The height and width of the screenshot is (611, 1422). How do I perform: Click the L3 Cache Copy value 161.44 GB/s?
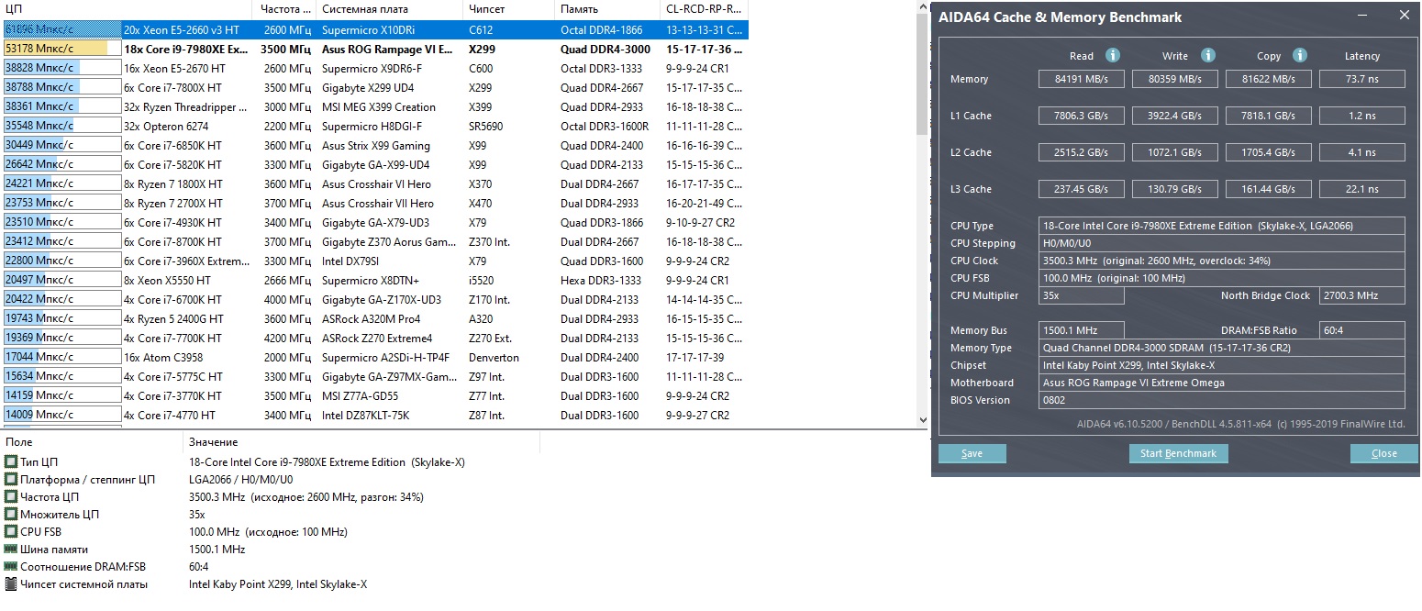pyautogui.click(x=1269, y=189)
